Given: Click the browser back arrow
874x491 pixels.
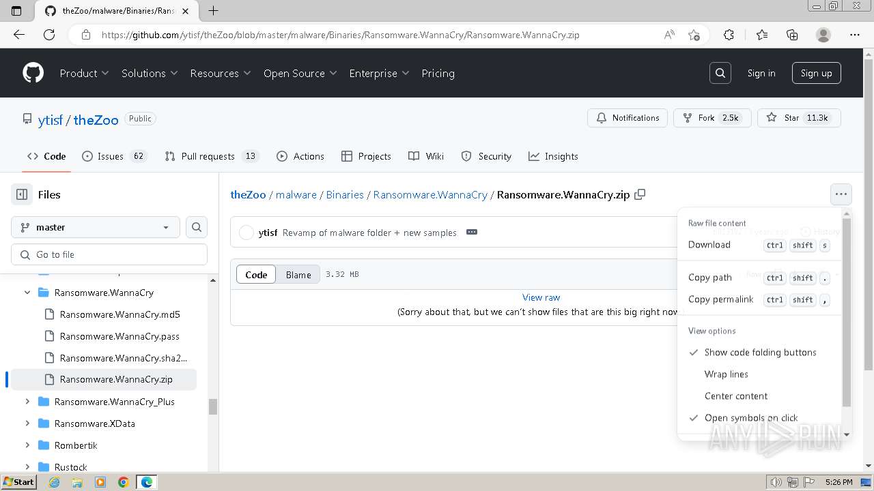Looking at the screenshot, I should [19, 35].
